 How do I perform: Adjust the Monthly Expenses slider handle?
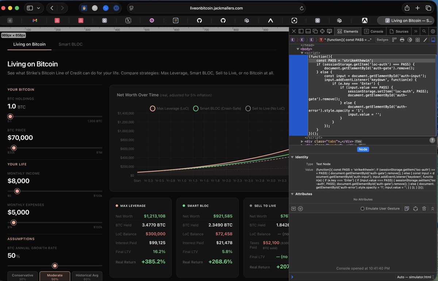pyautogui.click(x=14, y=223)
